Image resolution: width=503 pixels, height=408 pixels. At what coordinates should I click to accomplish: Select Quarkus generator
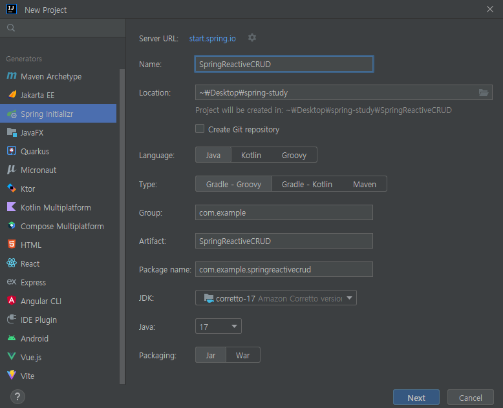pyautogui.click(x=58, y=151)
